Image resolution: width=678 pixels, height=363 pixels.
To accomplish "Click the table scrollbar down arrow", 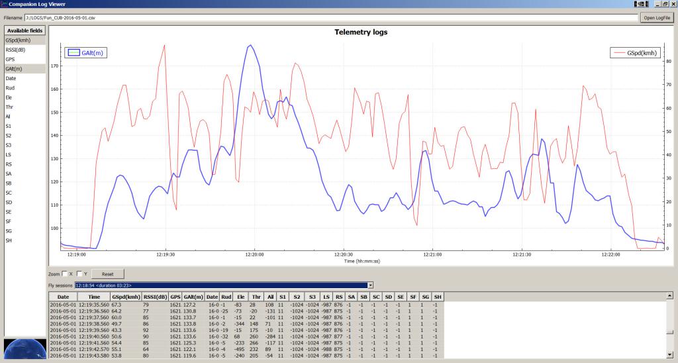I will (669, 355).
